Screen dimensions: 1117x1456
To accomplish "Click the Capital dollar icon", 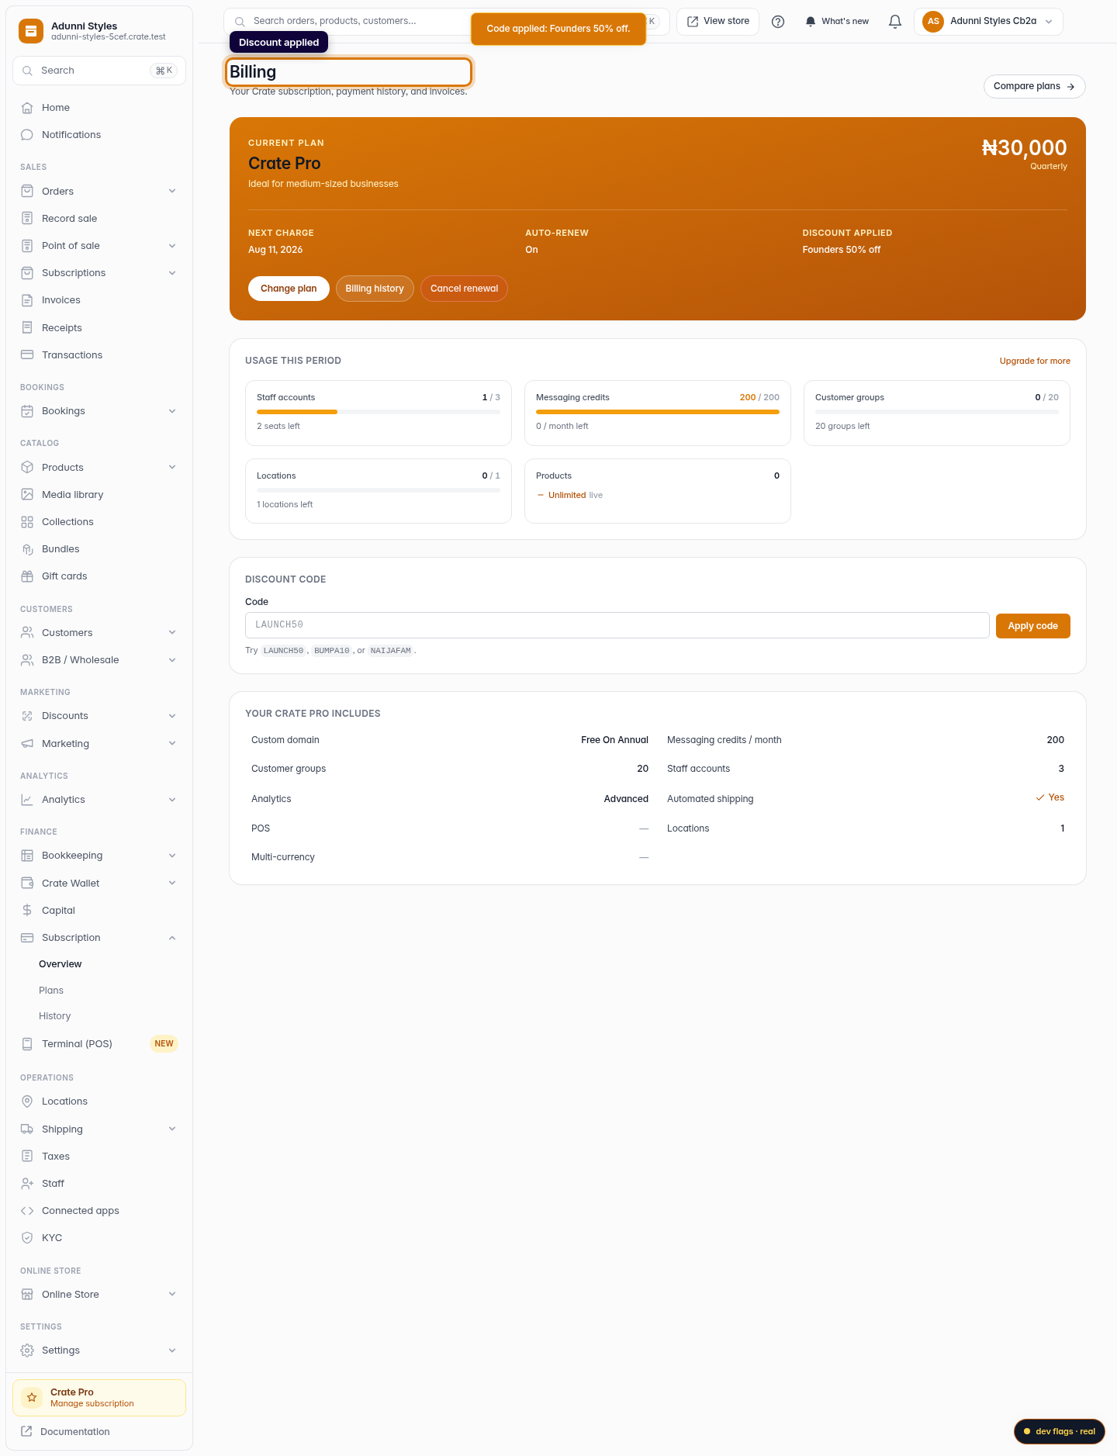I will point(27,911).
